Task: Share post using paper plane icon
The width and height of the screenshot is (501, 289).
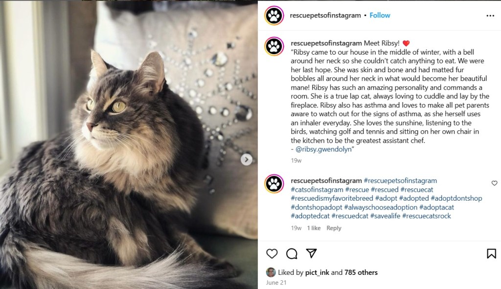Action: 311,253
